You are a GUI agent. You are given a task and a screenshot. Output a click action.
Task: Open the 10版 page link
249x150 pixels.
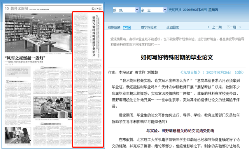[x=238, y=72]
